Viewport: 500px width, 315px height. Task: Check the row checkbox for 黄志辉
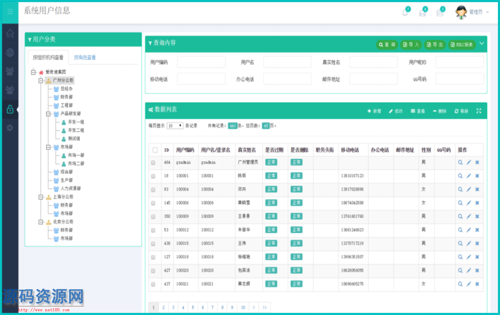[153, 284]
